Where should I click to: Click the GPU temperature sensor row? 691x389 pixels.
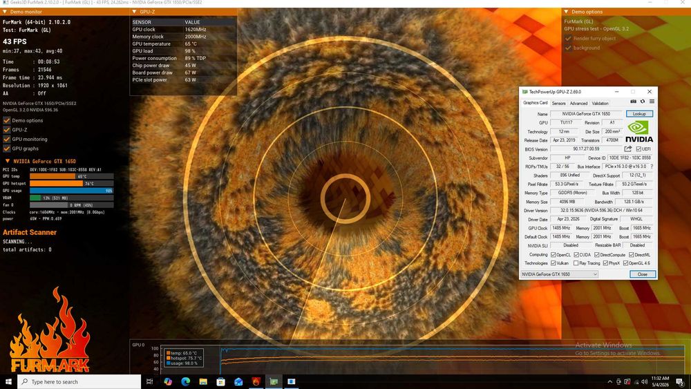click(183, 44)
